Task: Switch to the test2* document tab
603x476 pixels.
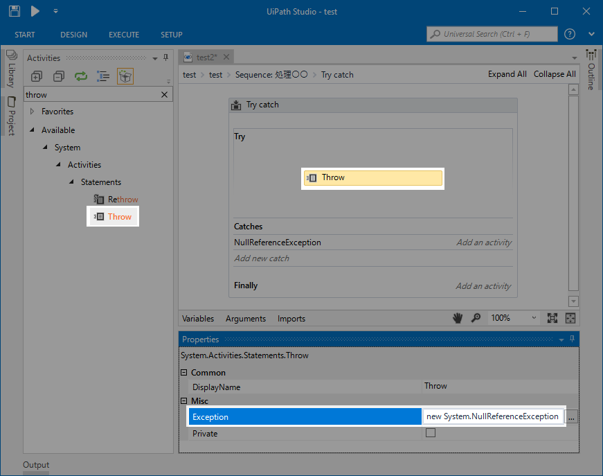Action: tap(206, 58)
